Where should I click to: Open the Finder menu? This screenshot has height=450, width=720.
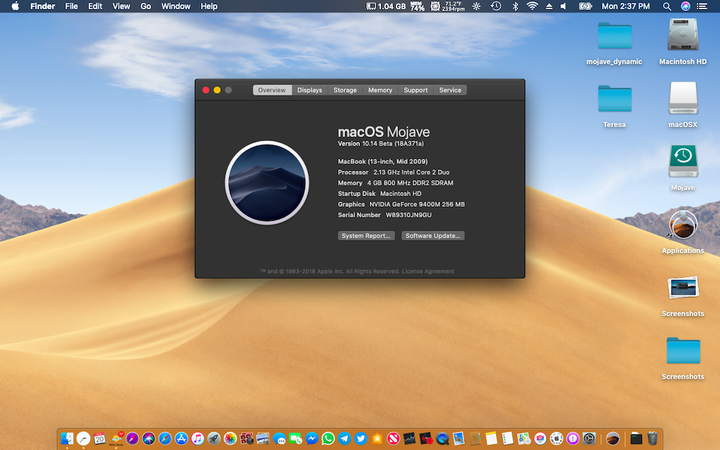[x=43, y=6]
